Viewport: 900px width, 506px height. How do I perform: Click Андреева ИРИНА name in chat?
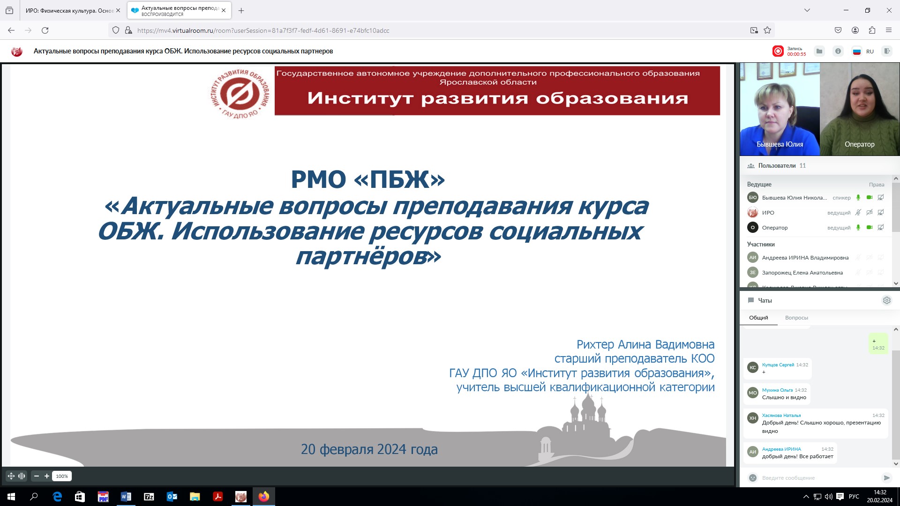pyautogui.click(x=781, y=449)
